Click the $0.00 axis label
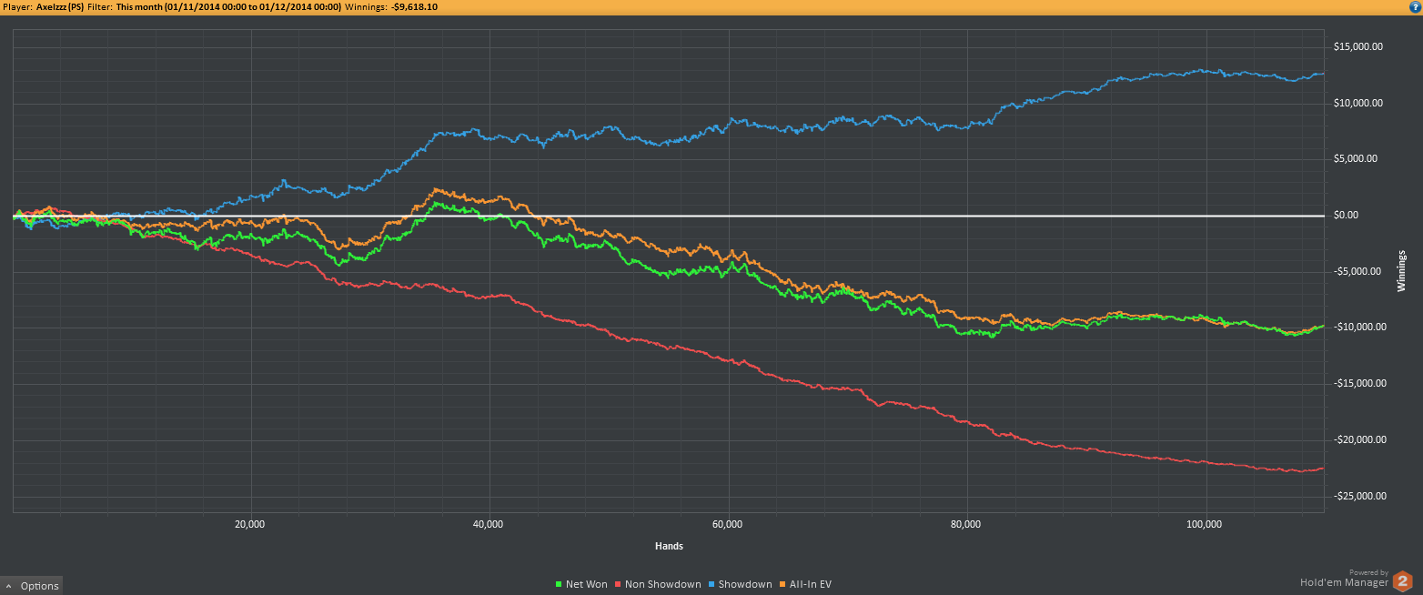 [1347, 216]
